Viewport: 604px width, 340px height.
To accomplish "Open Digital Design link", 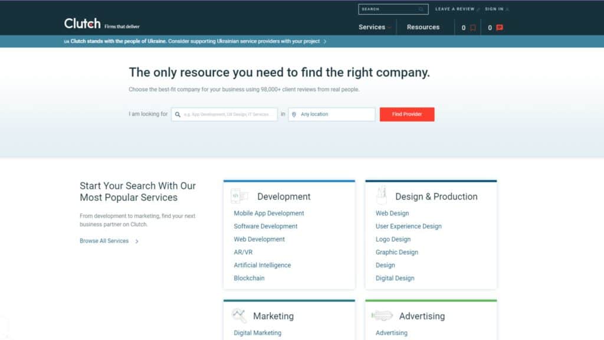I will click(395, 279).
